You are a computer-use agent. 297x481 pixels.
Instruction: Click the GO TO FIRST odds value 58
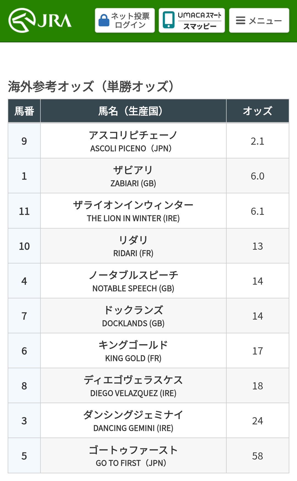(257, 456)
